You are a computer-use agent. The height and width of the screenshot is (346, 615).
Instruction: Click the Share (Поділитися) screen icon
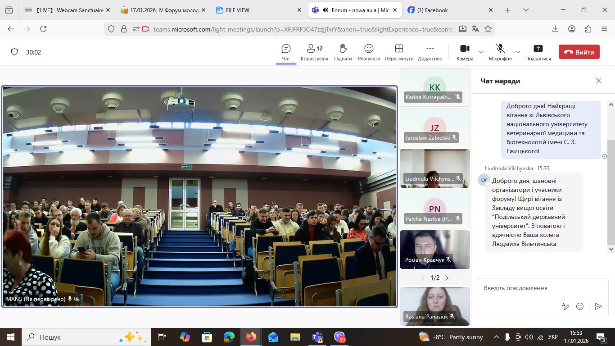click(538, 52)
